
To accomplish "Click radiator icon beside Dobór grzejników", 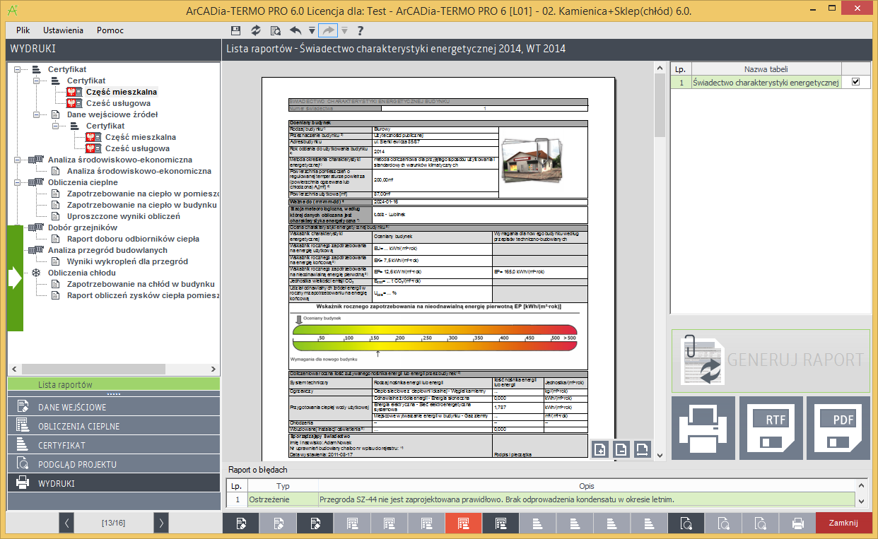I will 35,227.
